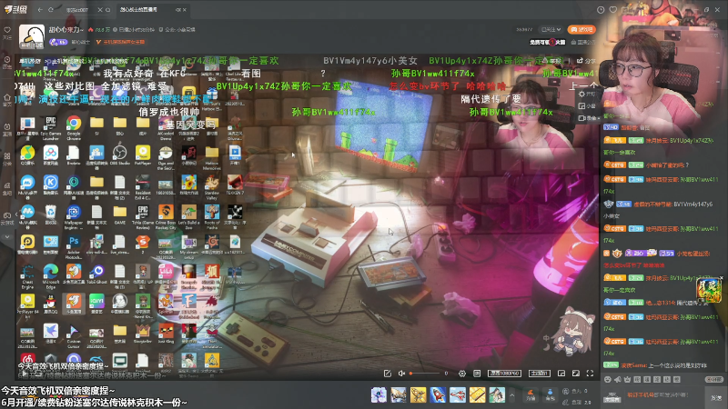Adjust the player volume slider
Image resolution: width=728 pixels, height=409 pixels.
click(424, 374)
